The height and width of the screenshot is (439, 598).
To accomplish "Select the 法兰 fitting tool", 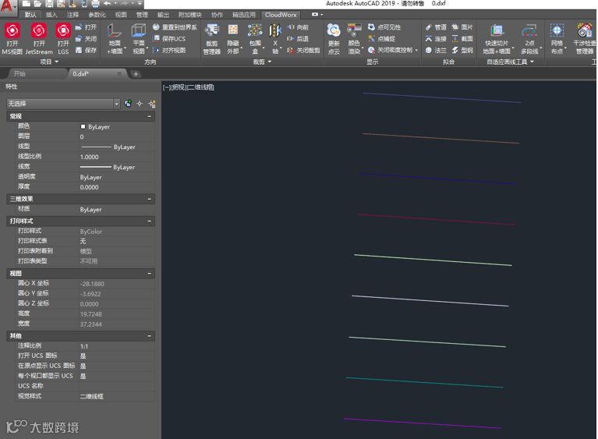I will [436, 50].
